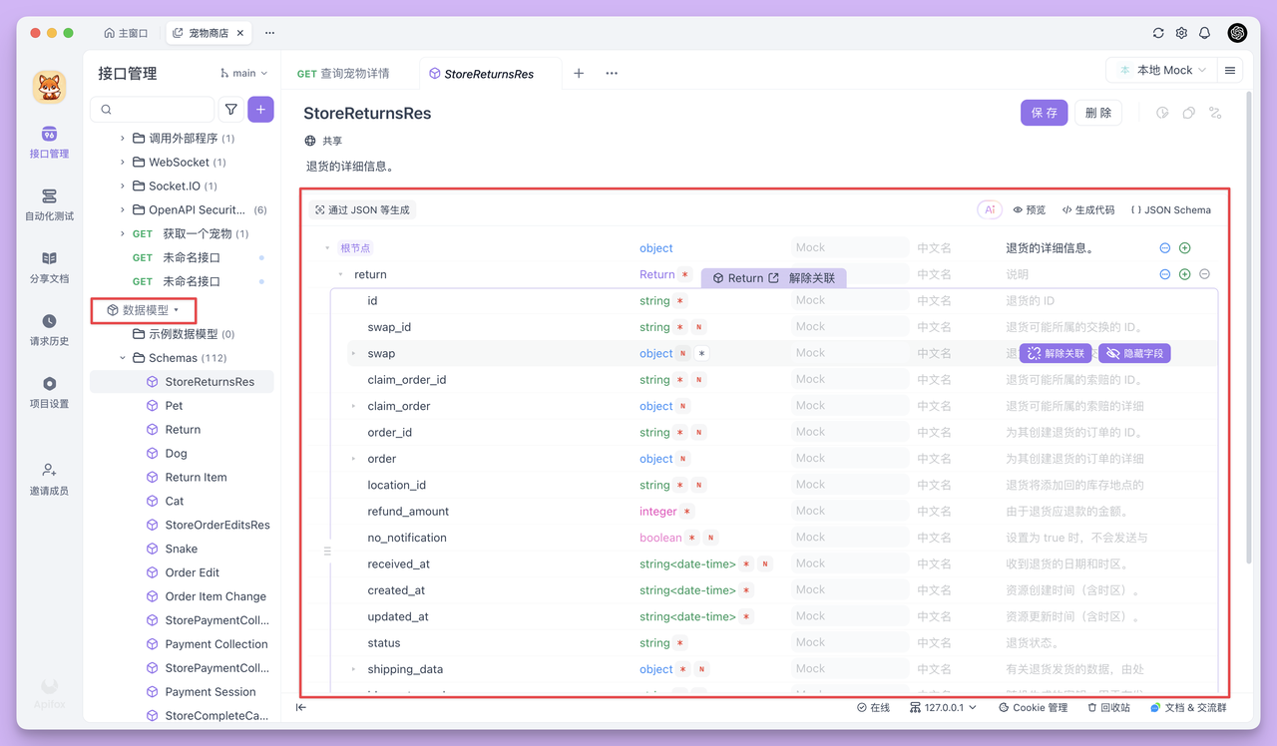The width and height of the screenshot is (1277, 746).
Task: Click the copy model icon beside 删除
Action: coord(1189,113)
